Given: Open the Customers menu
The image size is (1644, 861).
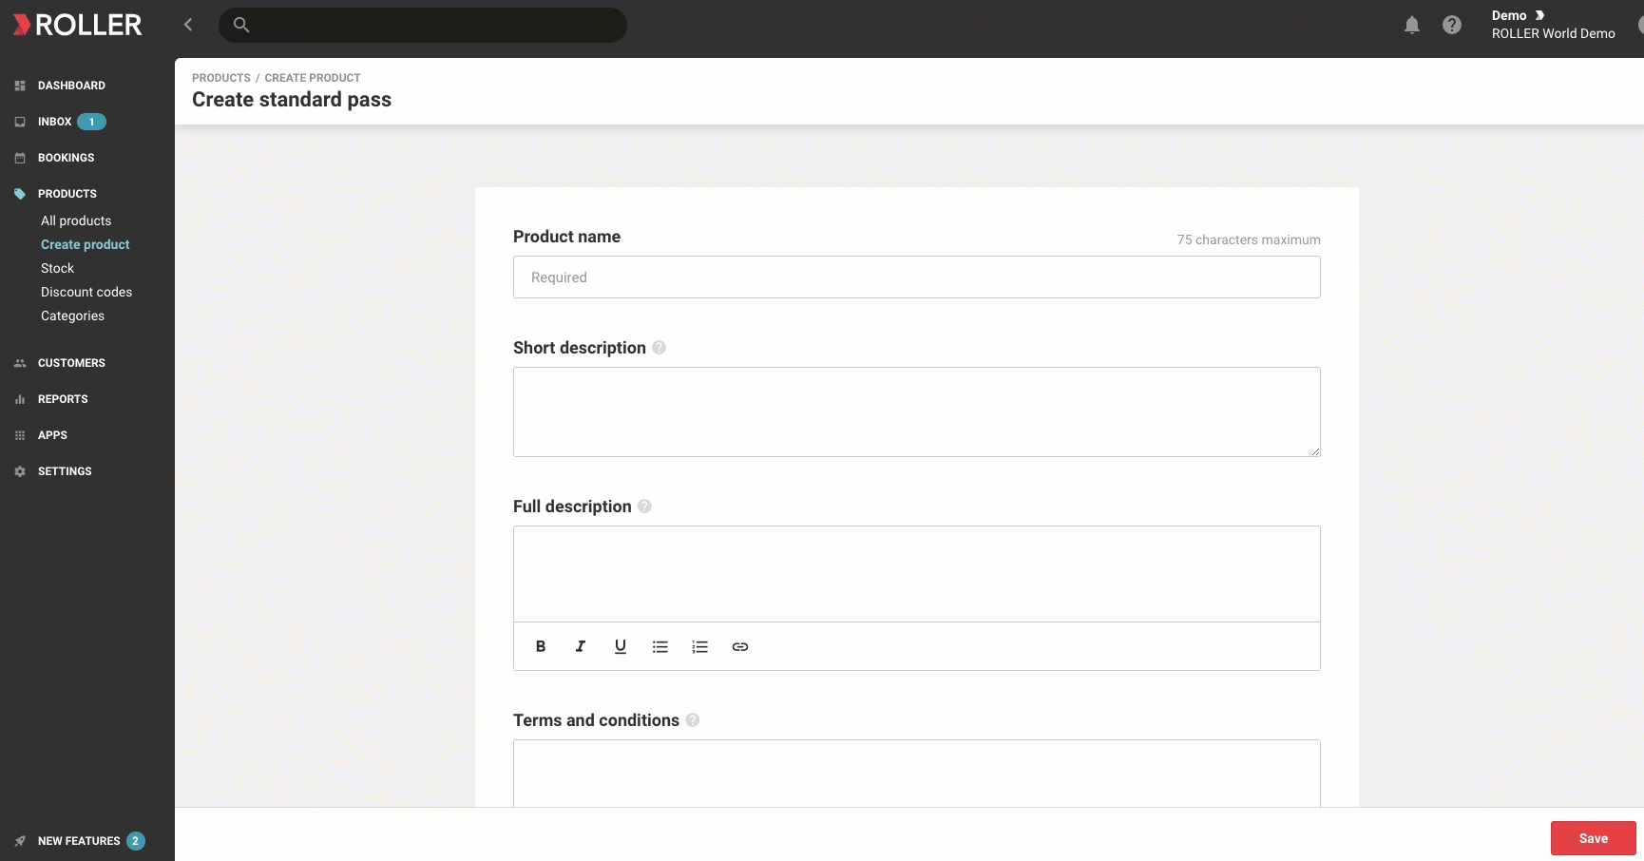Looking at the screenshot, I should [x=71, y=363].
